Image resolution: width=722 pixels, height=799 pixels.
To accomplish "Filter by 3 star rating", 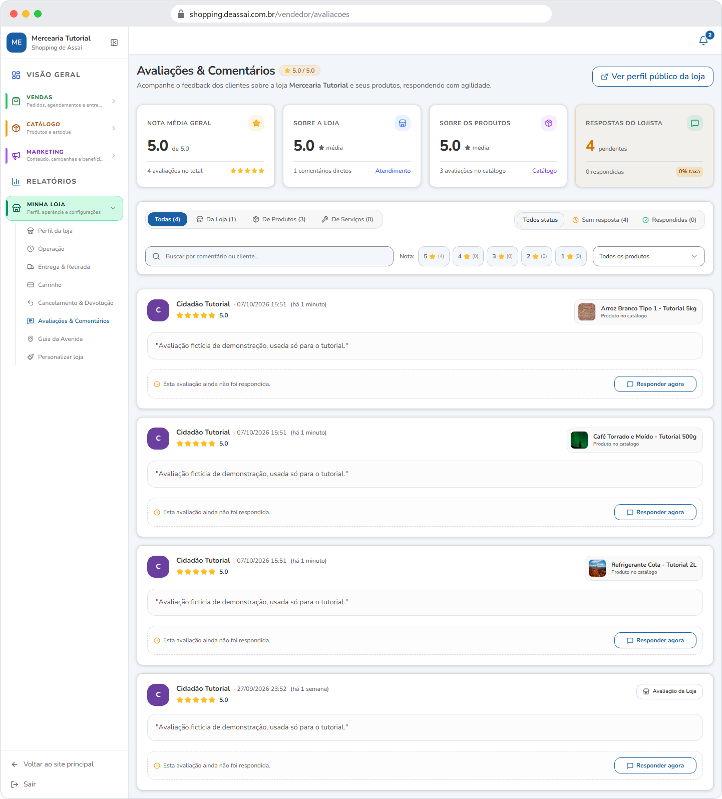I will (502, 256).
